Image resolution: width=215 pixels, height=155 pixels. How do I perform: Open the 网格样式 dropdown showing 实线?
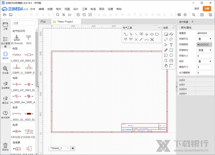[x=204, y=50]
